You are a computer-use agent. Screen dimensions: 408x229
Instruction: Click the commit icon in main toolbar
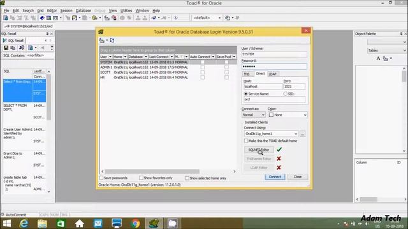point(138,18)
